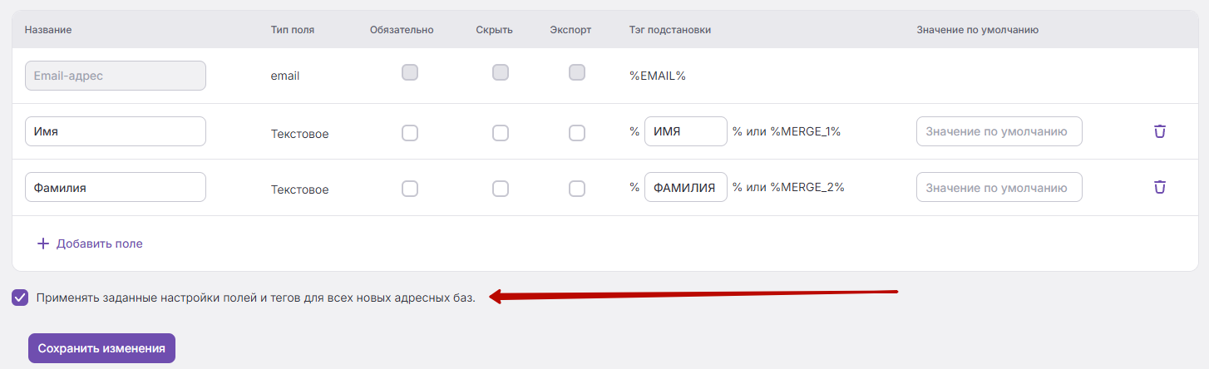Click the disabled Email-адрес name field

[x=116, y=76]
